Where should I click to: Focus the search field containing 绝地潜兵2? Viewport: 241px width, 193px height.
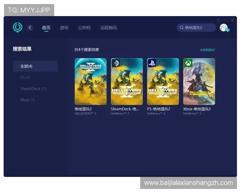pos(196,28)
